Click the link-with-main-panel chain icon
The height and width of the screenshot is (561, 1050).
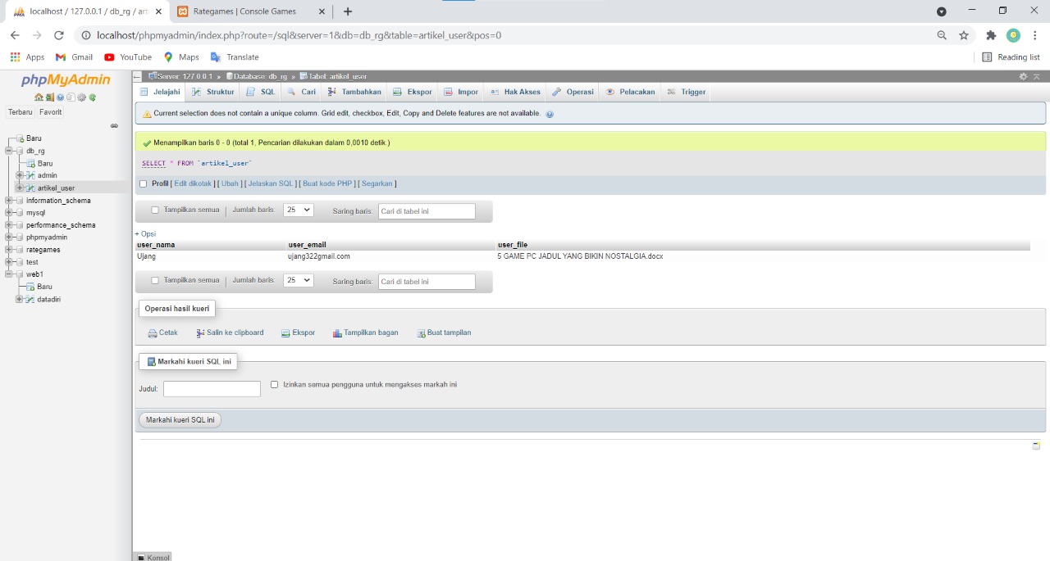[114, 125]
